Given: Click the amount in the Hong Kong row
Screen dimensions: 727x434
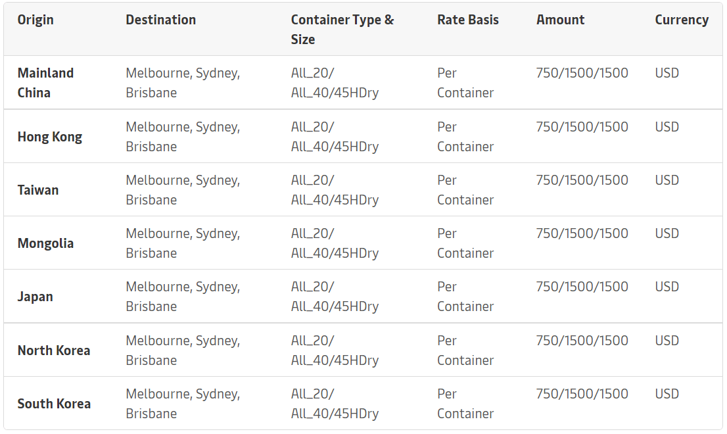Looking at the screenshot, I should coord(582,127).
